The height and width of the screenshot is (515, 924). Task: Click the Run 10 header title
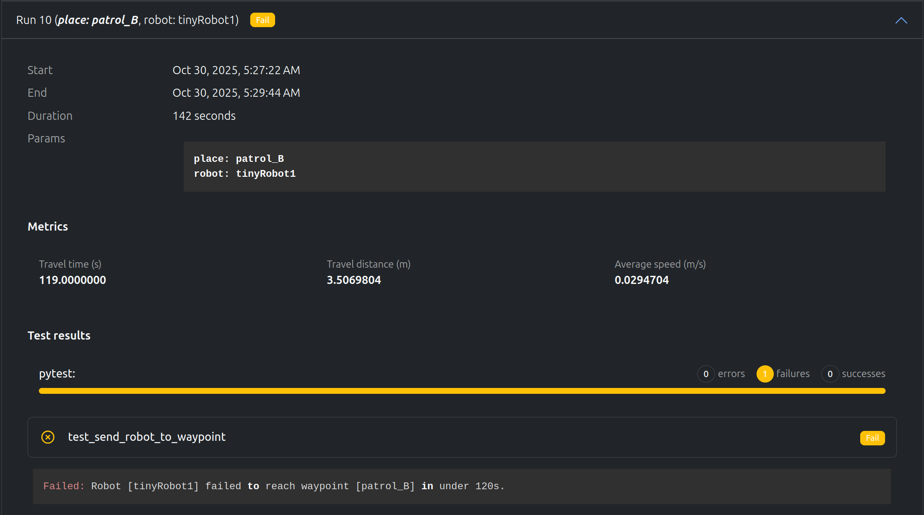click(x=127, y=20)
